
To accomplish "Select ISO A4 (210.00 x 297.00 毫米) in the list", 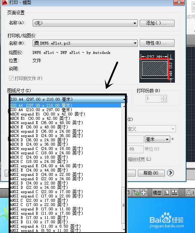I will point(66,110).
